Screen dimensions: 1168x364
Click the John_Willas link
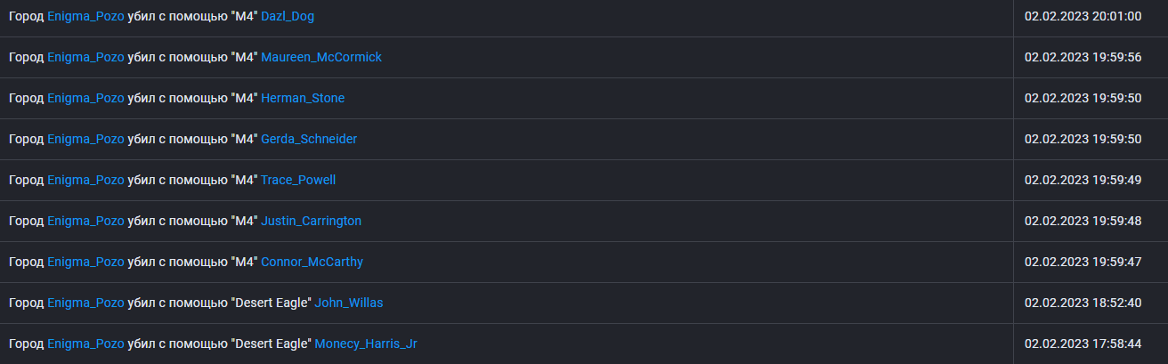click(349, 303)
